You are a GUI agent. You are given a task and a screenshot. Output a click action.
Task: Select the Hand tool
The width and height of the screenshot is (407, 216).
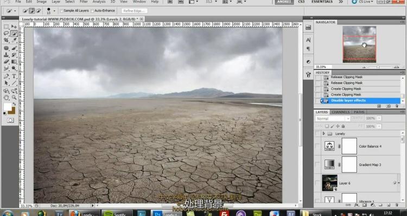tap(6, 97)
